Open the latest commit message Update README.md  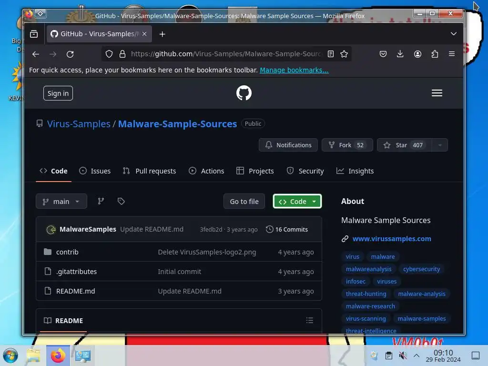(152, 229)
